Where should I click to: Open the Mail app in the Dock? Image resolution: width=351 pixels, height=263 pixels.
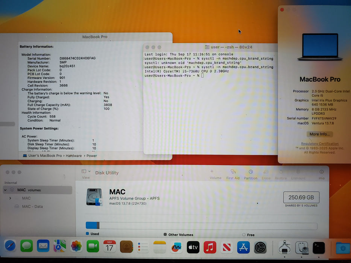(43, 246)
